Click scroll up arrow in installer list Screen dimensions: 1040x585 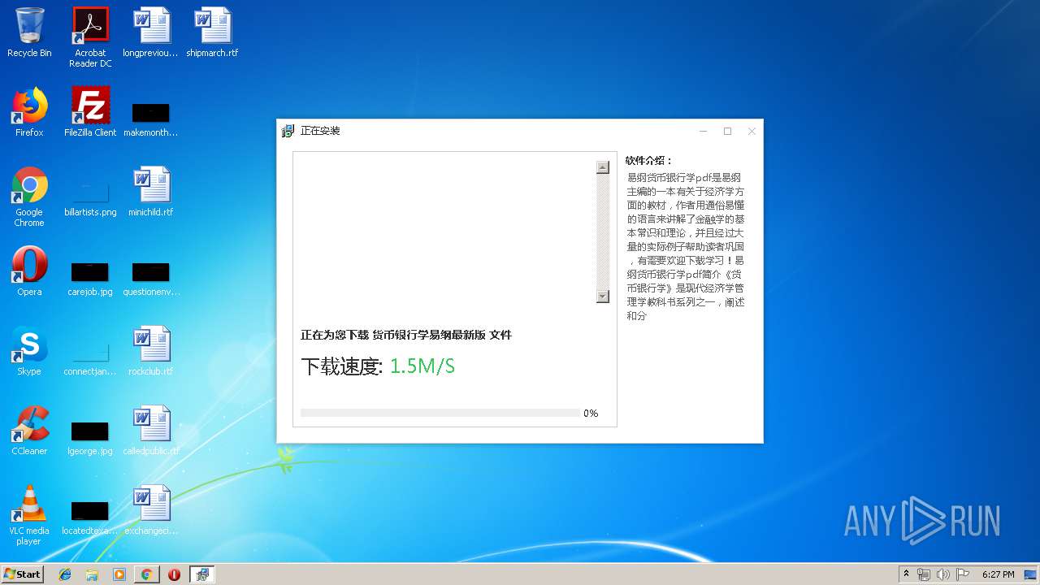point(603,167)
